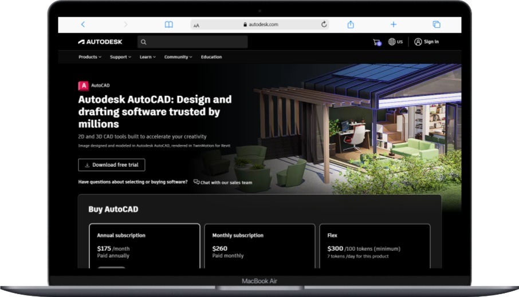Click 7 tokens /day text
Viewport: 519px width, 297px height.
[x=358, y=256]
